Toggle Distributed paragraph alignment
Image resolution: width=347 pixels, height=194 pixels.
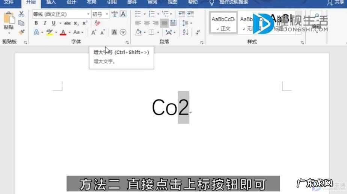pyautogui.click(x=173, y=23)
